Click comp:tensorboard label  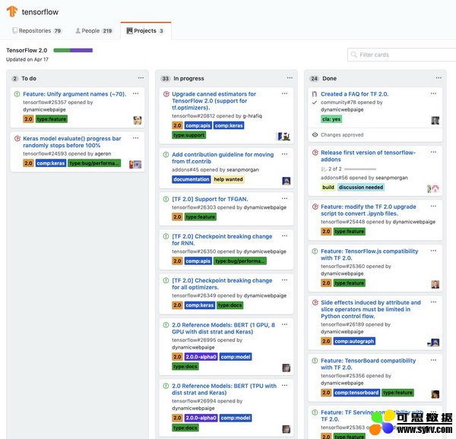(x=356, y=393)
